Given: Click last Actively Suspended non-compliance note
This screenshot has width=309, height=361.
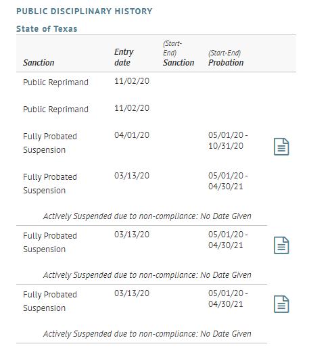Looking at the screenshot, I should coord(147,333).
